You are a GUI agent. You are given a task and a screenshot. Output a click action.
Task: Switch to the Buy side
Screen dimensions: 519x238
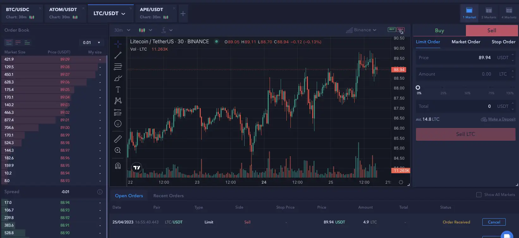(x=439, y=31)
